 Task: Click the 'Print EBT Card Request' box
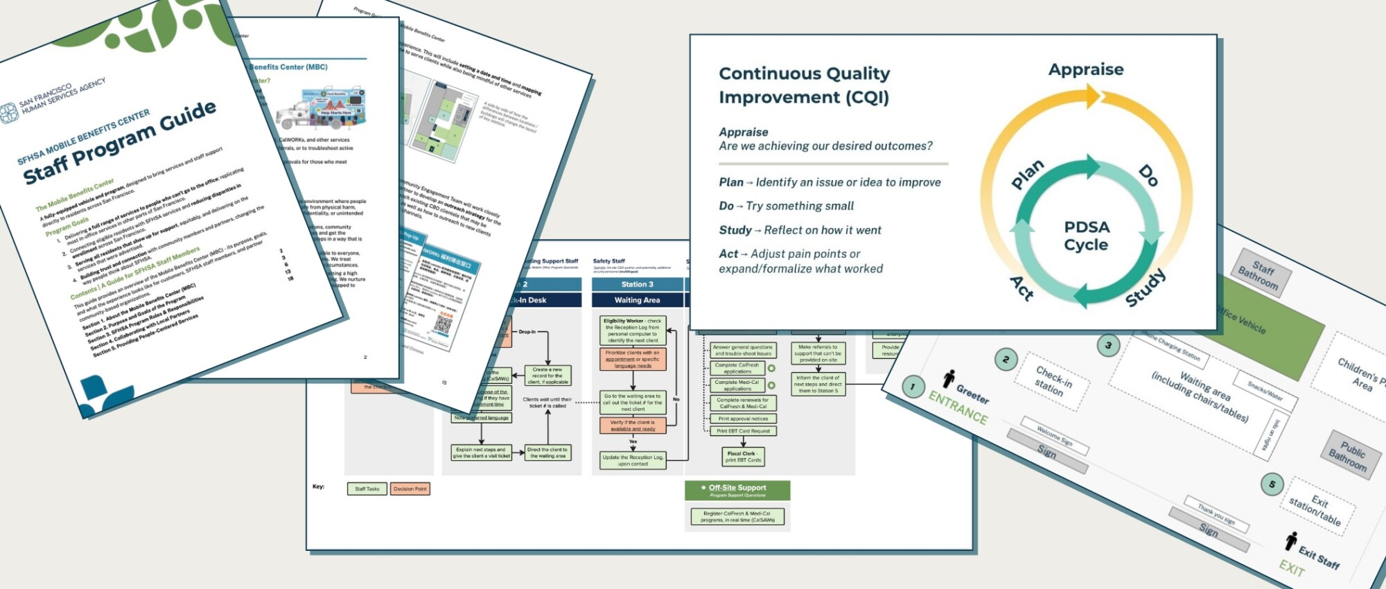(x=744, y=431)
